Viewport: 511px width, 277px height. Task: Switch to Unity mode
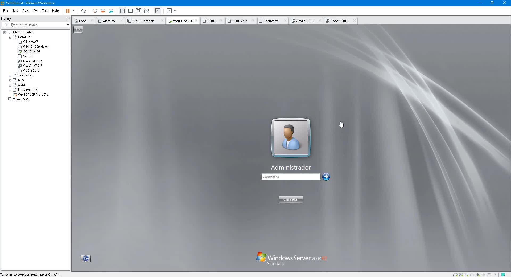point(146,11)
